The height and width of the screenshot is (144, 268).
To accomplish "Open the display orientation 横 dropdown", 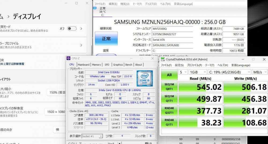I will tap(59, 130).
